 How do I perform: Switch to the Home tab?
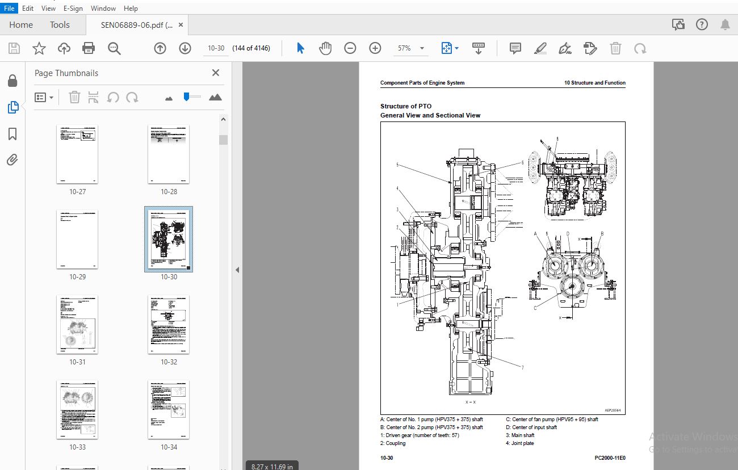click(x=21, y=25)
